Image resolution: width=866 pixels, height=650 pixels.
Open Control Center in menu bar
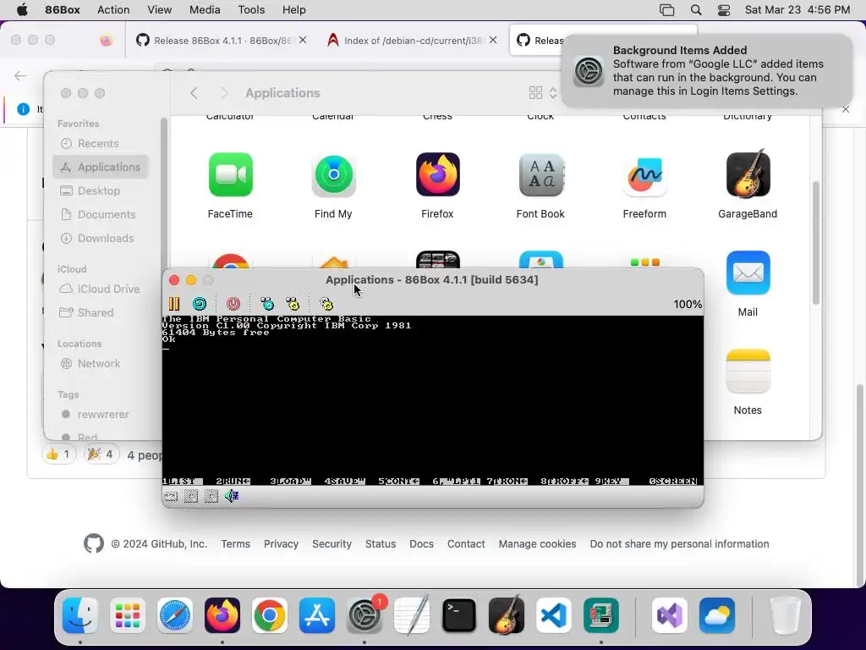(x=724, y=10)
